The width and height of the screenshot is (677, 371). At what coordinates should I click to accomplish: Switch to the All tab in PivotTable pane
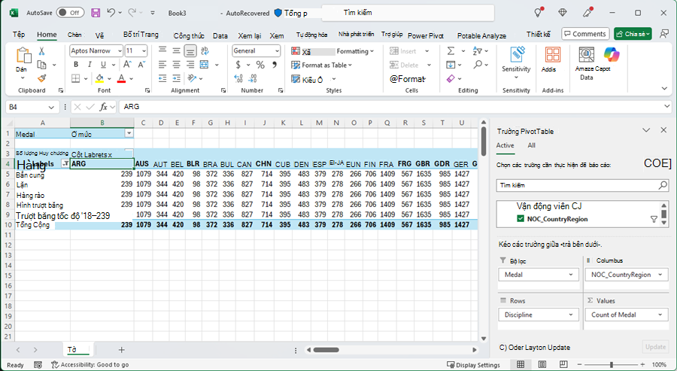click(532, 145)
